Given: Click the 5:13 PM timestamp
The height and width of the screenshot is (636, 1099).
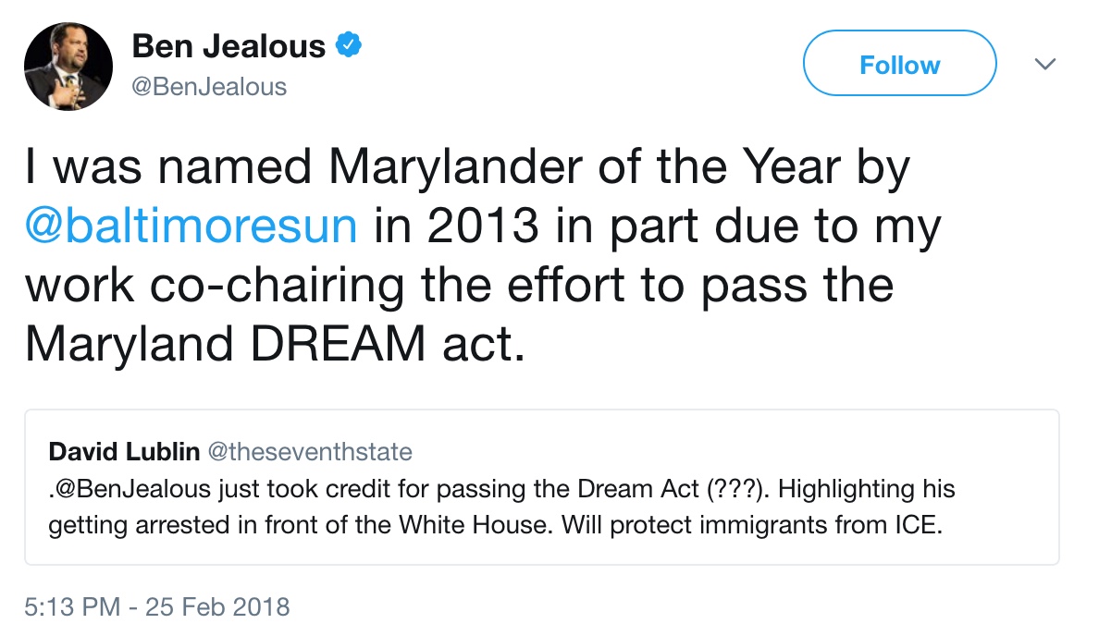Looking at the screenshot, I should point(72,606).
